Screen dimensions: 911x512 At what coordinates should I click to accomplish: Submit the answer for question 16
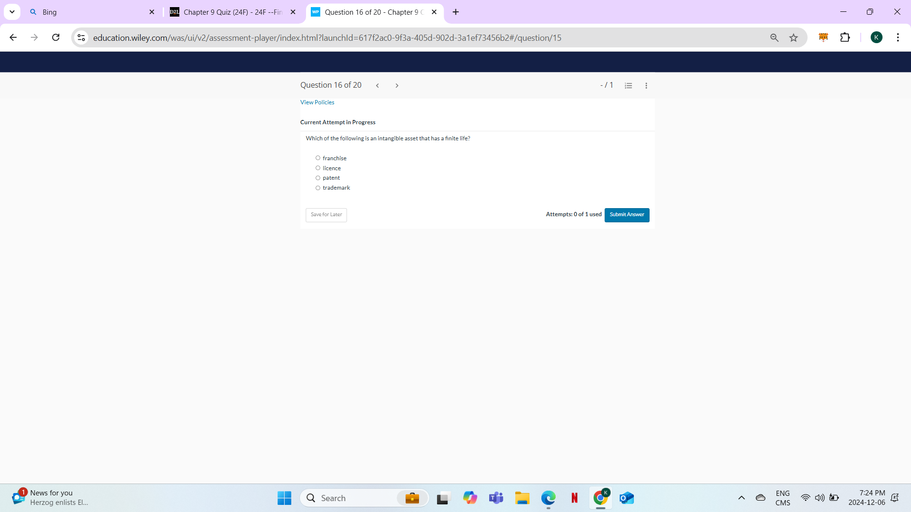[627, 215]
